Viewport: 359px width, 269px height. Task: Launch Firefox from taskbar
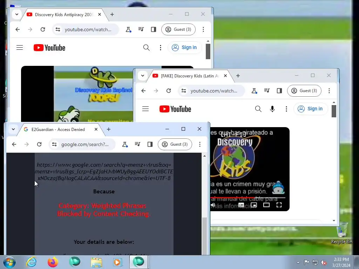(53, 262)
